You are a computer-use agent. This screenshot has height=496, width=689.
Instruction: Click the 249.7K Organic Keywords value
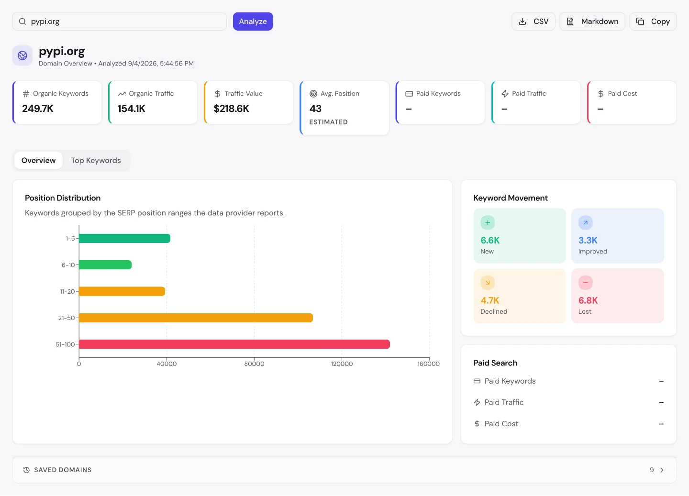tap(38, 109)
